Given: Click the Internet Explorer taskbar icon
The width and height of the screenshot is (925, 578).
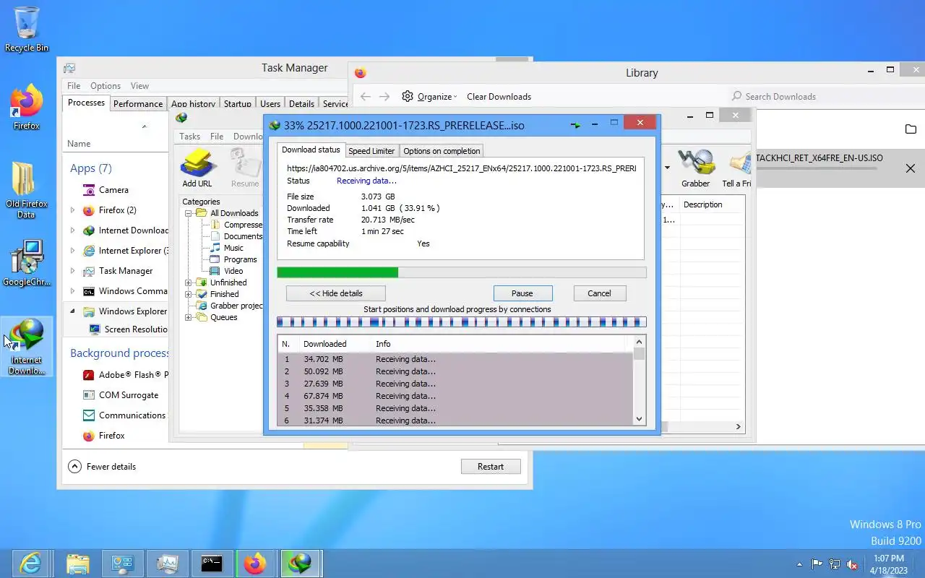Looking at the screenshot, I should (x=31, y=564).
